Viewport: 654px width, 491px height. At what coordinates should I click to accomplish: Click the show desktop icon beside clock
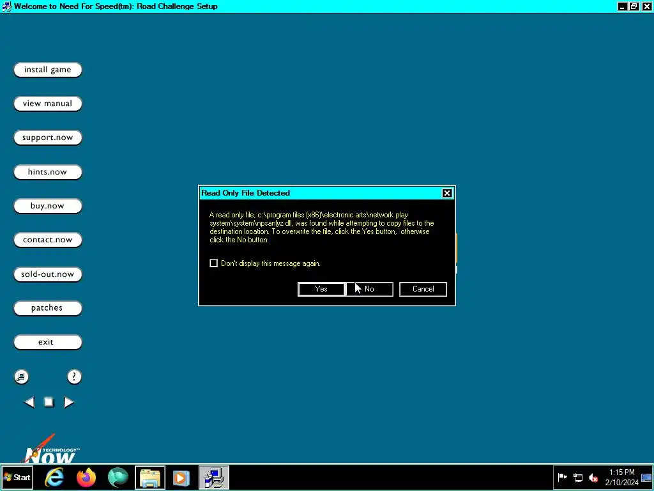[x=646, y=477]
